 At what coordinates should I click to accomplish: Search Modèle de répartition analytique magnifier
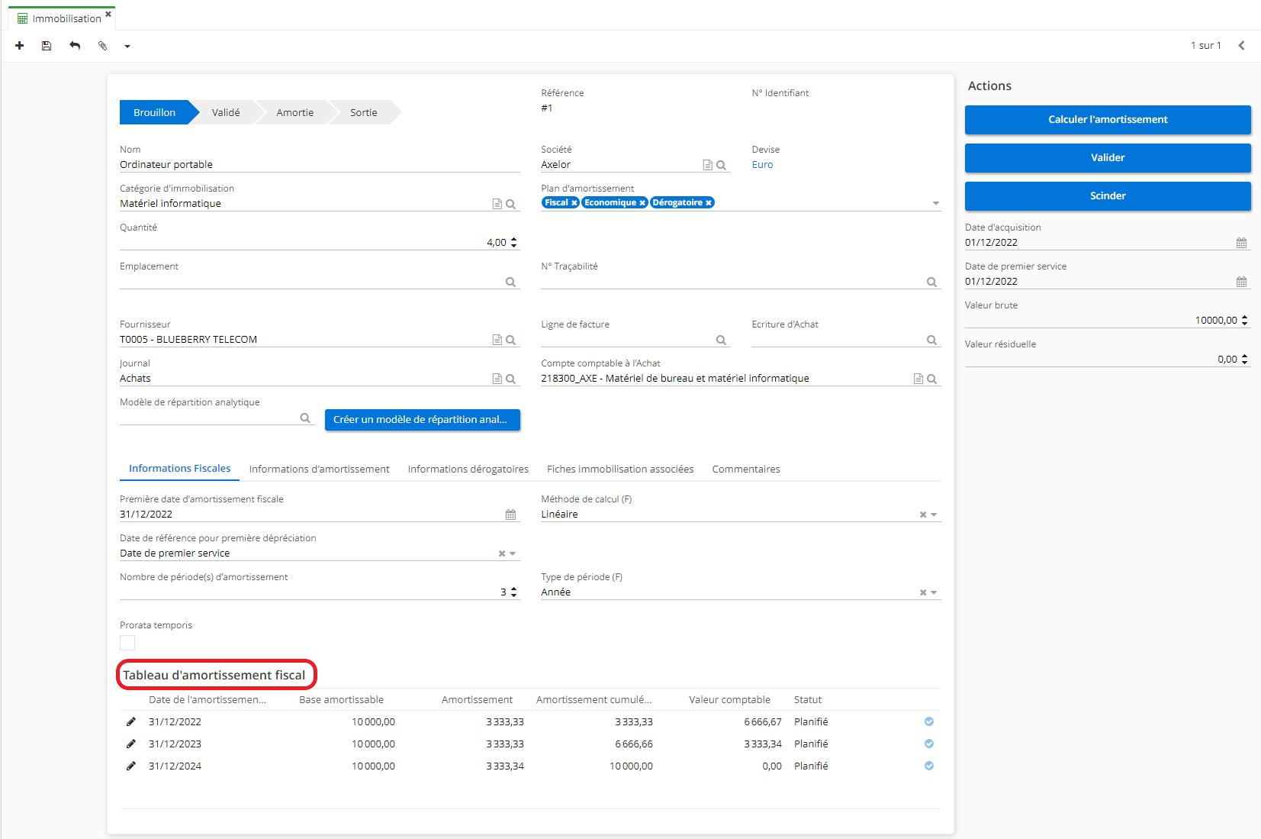pos(305,418)
